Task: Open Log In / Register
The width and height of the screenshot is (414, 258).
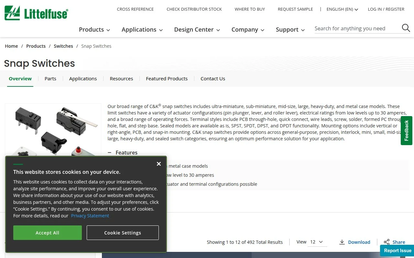Action: pos(386,9)
